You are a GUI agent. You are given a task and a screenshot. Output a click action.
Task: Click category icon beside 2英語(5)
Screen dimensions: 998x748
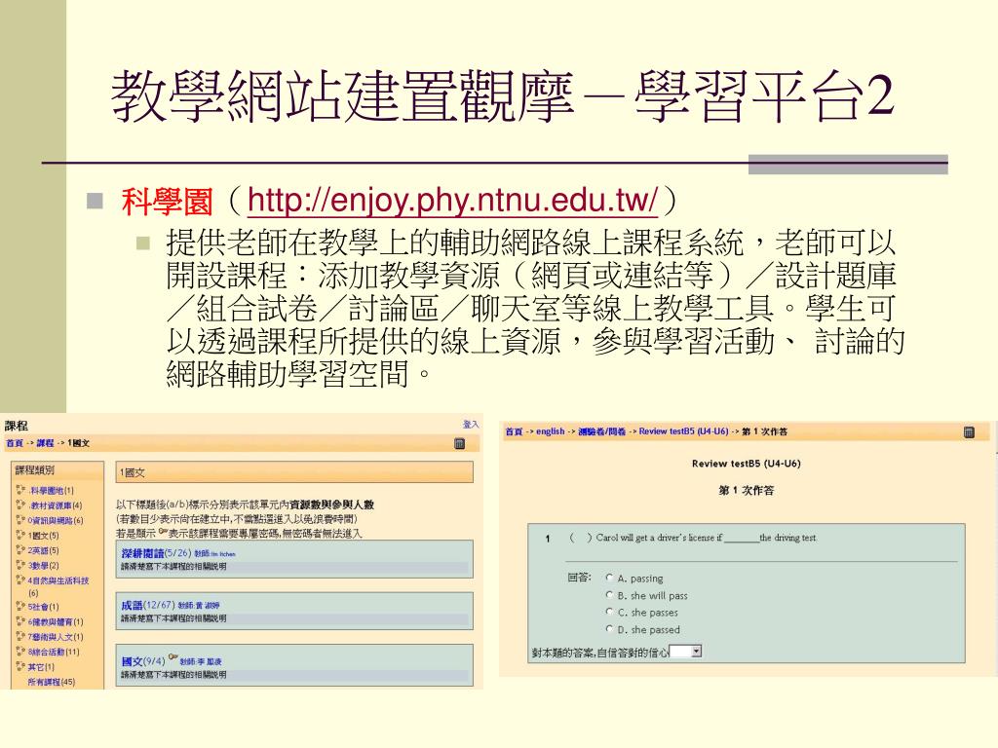(x=20, y=550)
